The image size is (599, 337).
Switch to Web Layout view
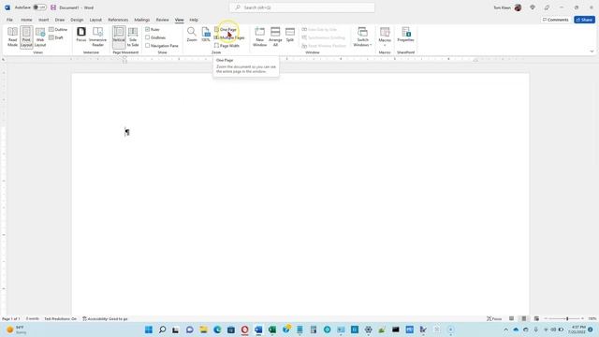(40, 37)
